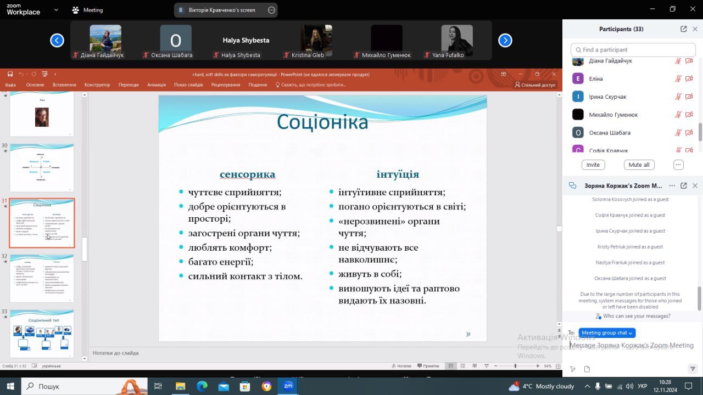
Task: Toggle camera status for Оксана Шабага
Action: (x=689, y=132)
